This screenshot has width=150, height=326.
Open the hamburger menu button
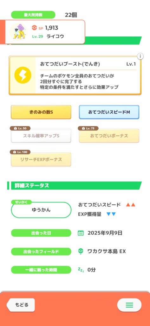(129, 305)
